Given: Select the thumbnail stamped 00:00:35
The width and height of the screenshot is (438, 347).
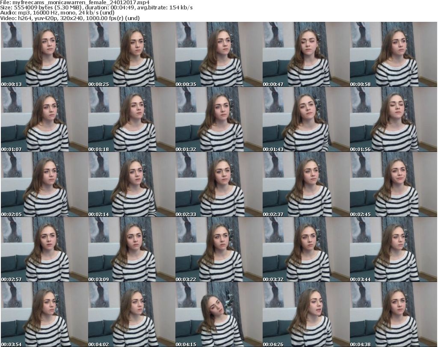Looking at the screenshot, I should [x=219, y=54].
